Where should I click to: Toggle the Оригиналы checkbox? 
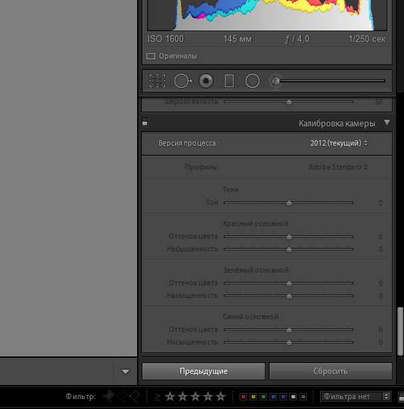150,56
